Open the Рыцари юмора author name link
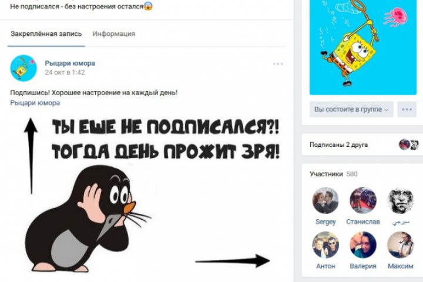Screen dimensions: 423x282 [x=70, y=63]
